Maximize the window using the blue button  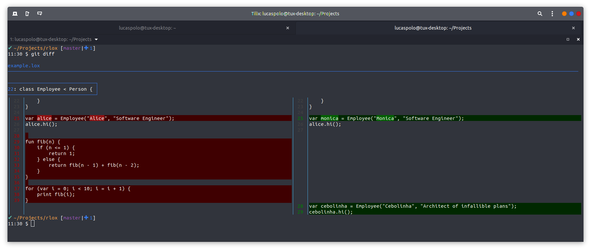tap(571, 14)
